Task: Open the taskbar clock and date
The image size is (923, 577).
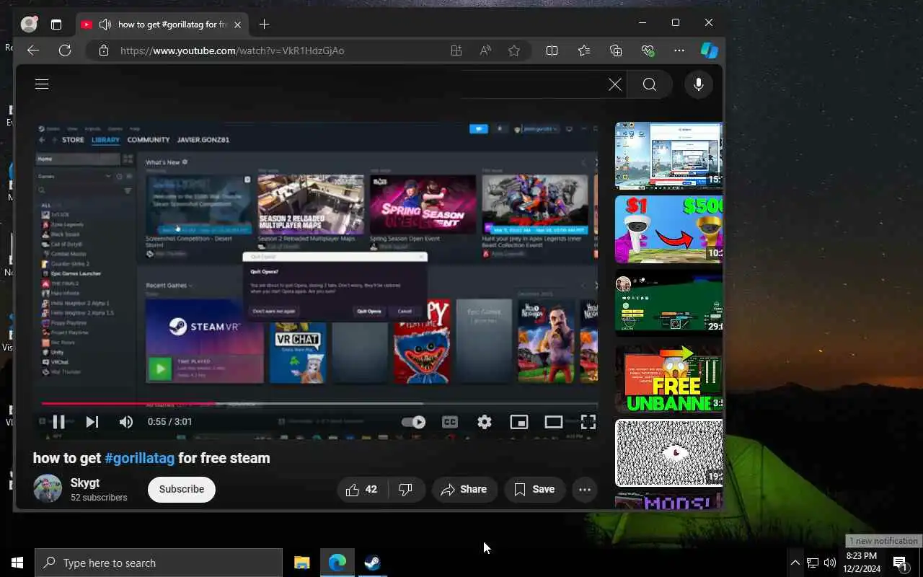Action: pos(861,563)
